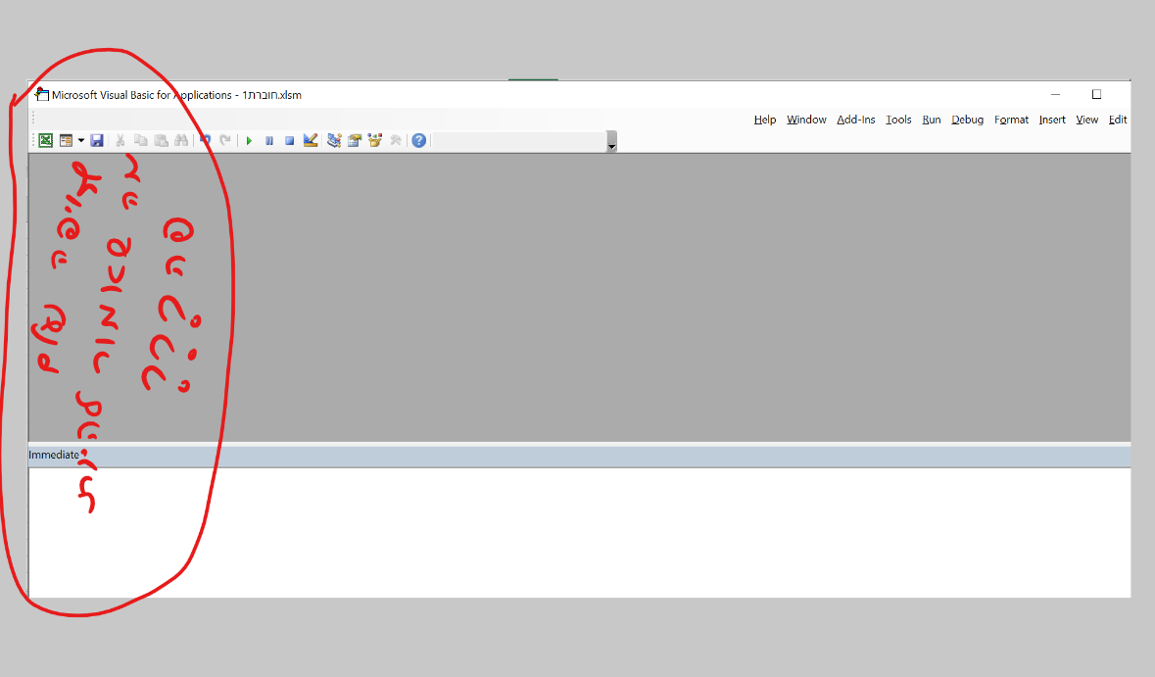Viewport: 1155px width, 677px height.
Task: Click the View Microsoft Excel icon
Action: [46, 140]
